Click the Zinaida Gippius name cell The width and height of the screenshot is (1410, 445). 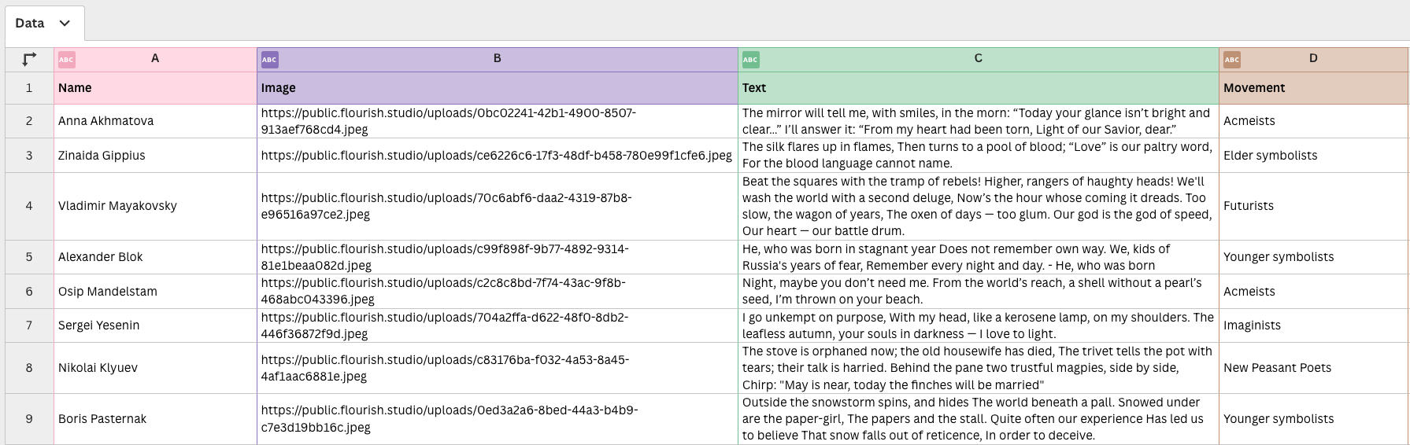point(155,156)
